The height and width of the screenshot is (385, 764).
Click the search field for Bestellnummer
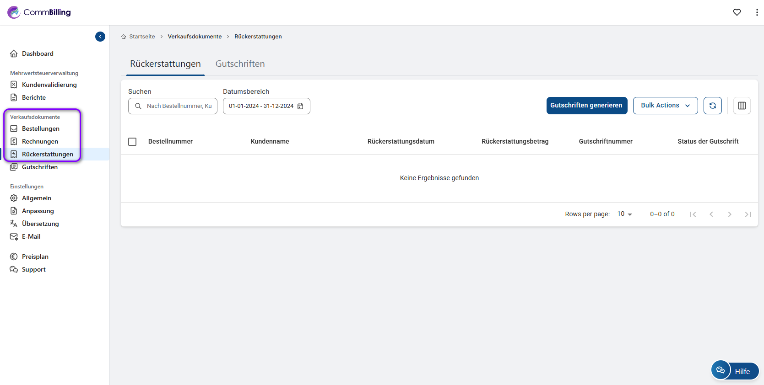pos(179,106)
